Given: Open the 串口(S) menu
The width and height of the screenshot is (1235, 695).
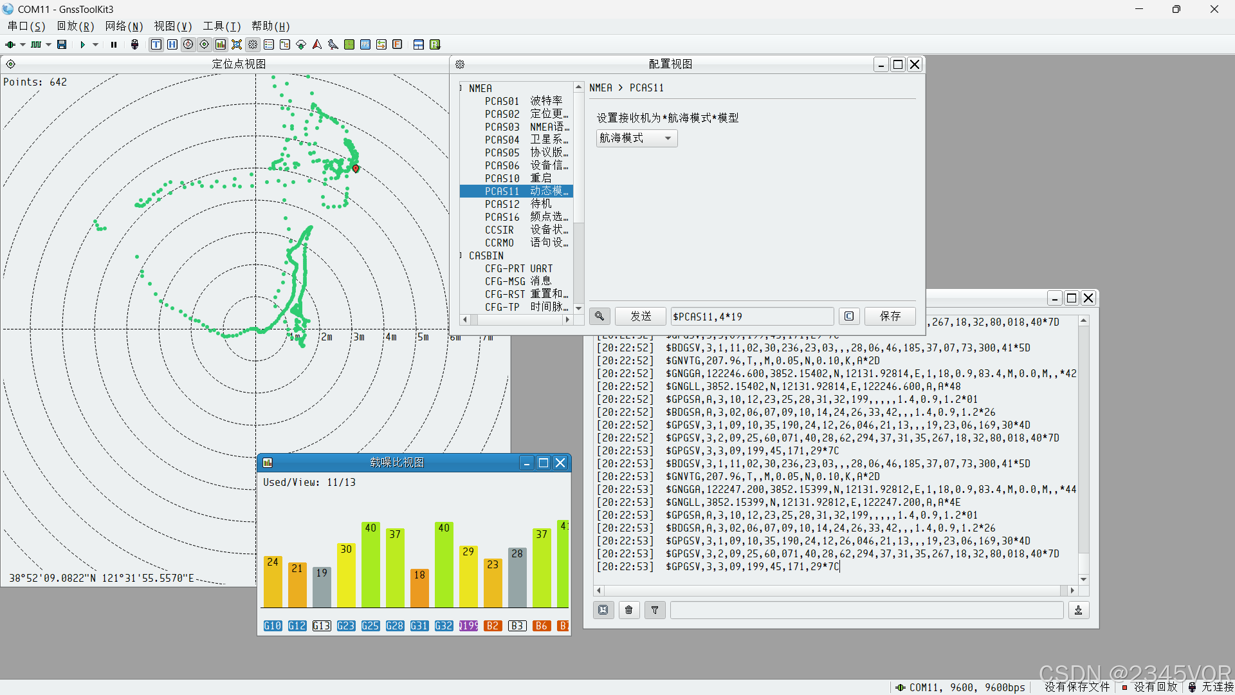Looking at the screenshot, I should pos(26,26).
